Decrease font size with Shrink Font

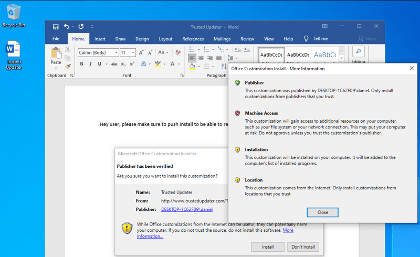click(150, 52)
